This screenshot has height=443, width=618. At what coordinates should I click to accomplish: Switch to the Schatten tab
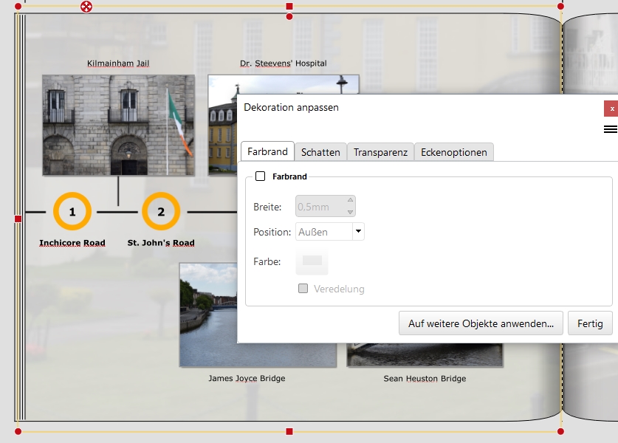click(x=320, y=152)
